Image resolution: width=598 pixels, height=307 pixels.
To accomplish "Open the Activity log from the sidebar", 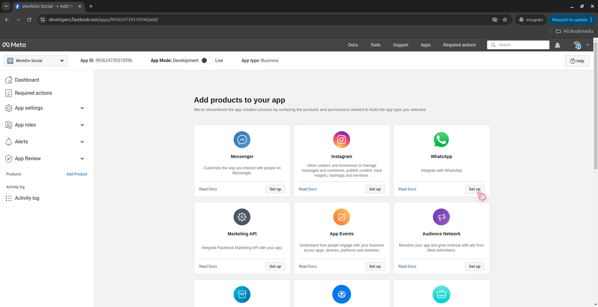I will click(x=27, y=198).
